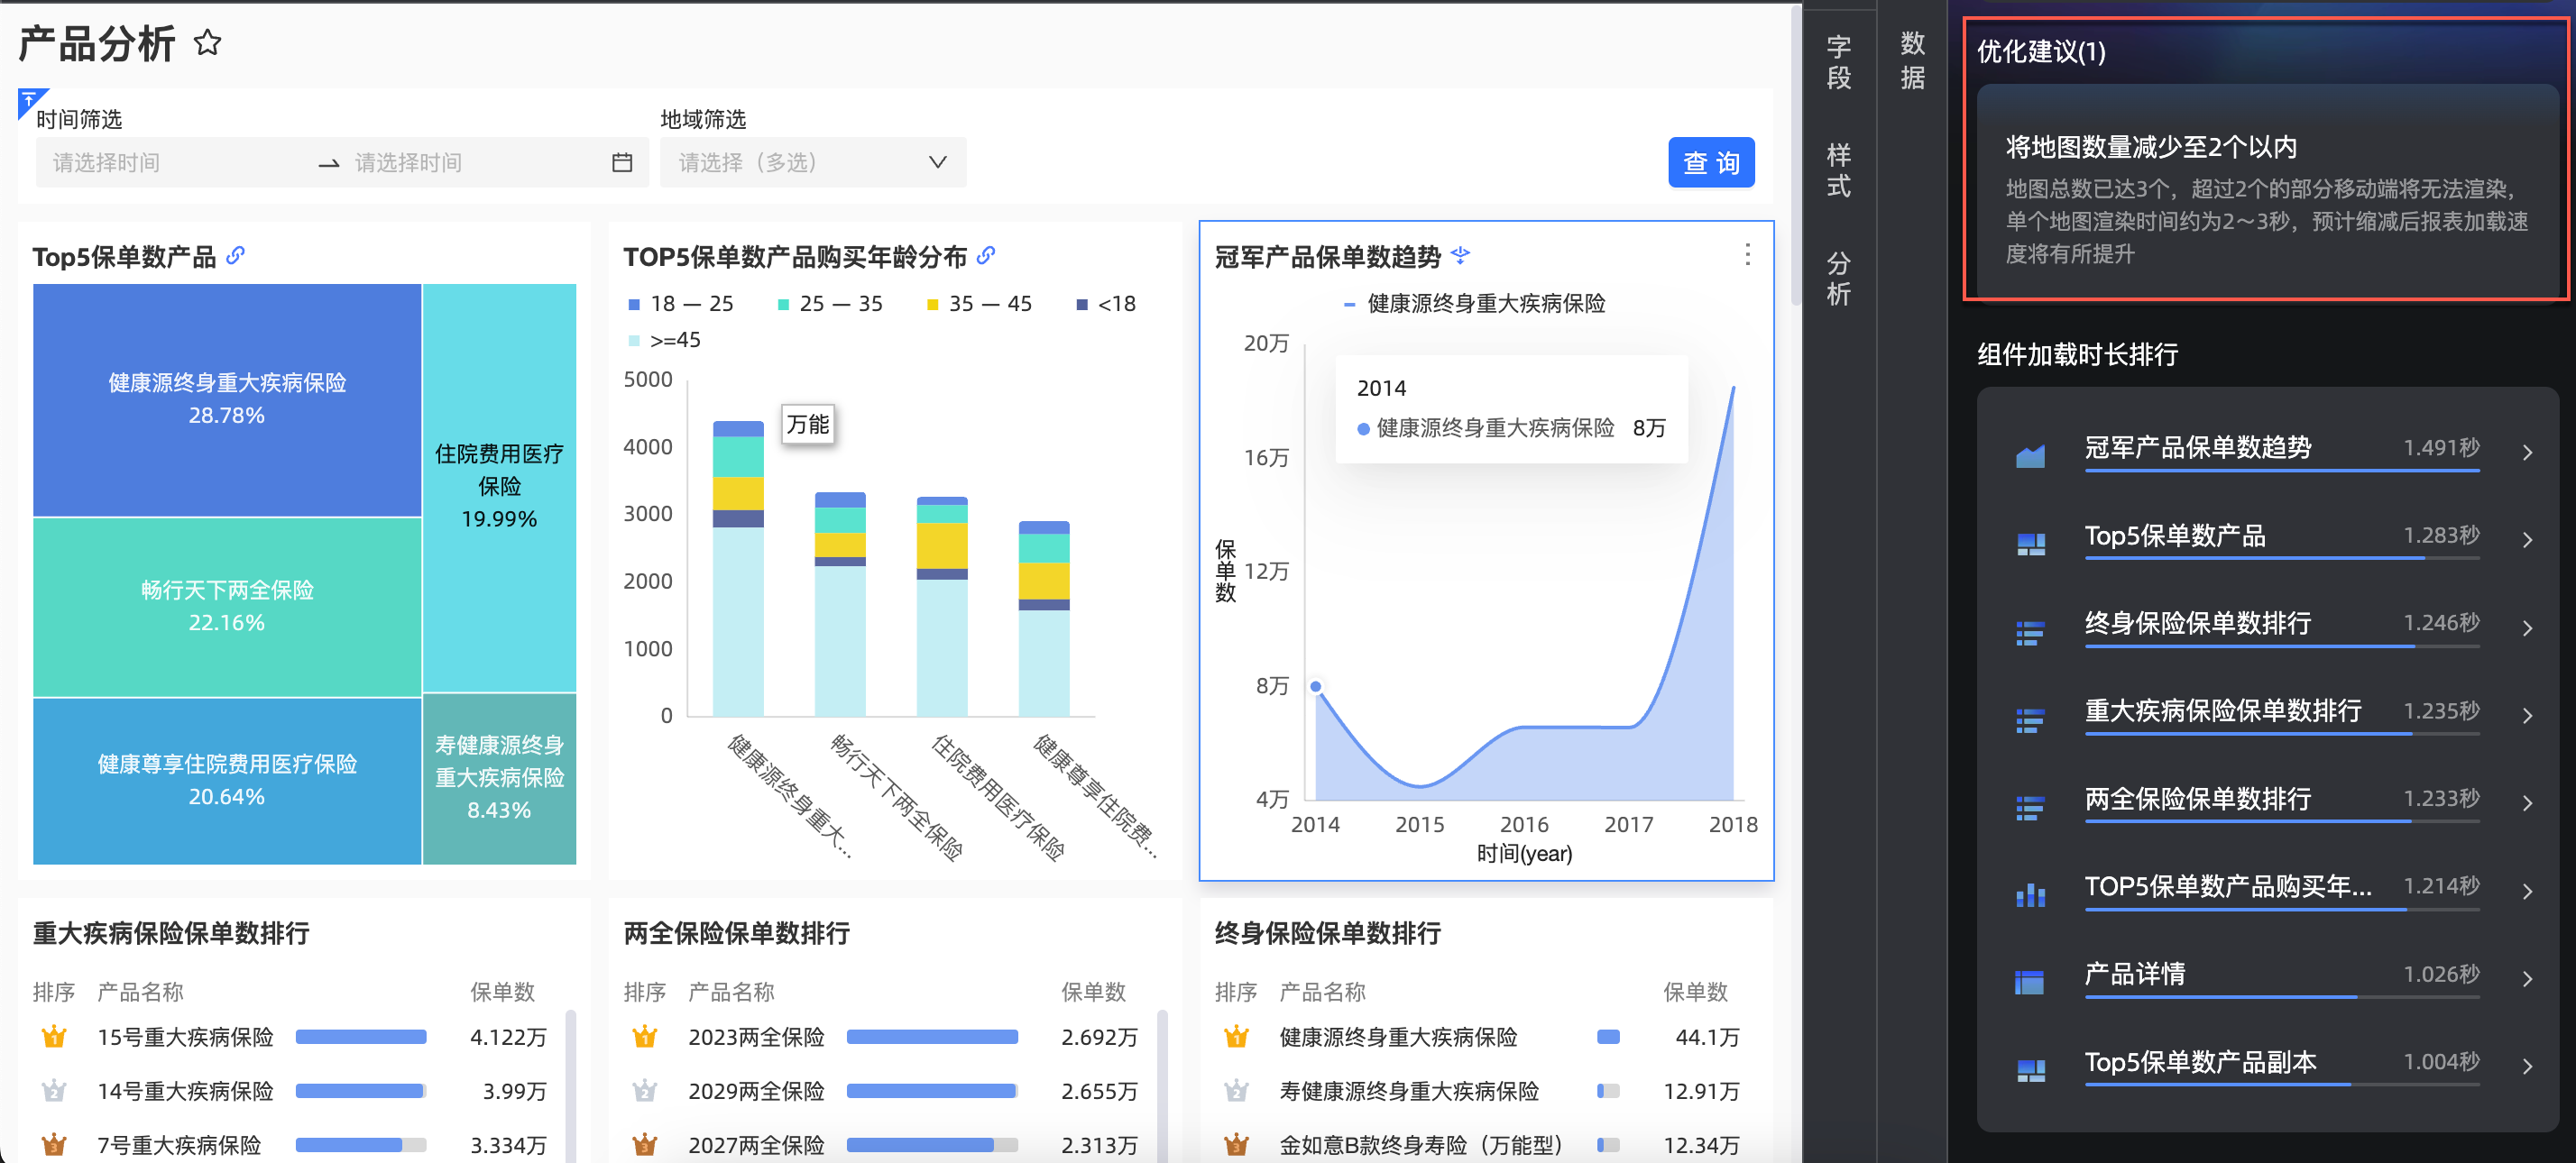Open the 将地图数量减少至2个以内 suggestion card

[2267, 191]
